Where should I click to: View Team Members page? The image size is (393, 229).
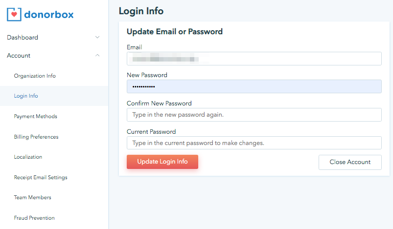click(32, 197)
